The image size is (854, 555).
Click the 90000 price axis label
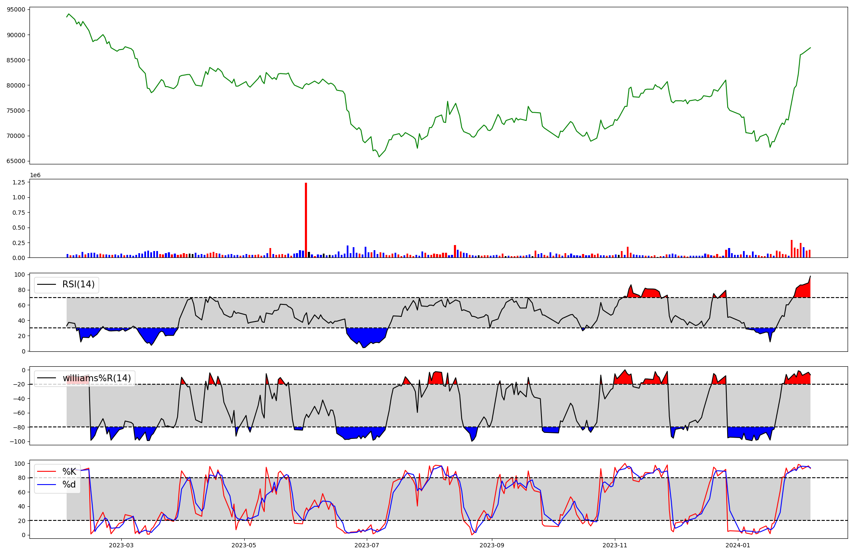point(16,35)
